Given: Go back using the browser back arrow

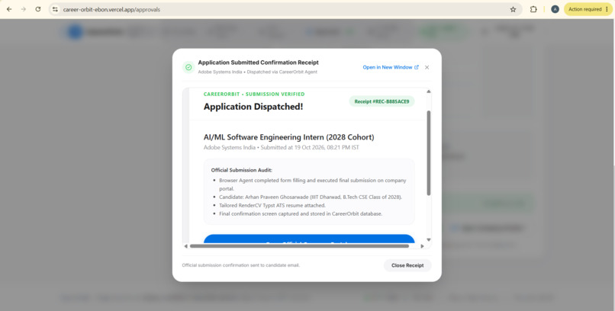Looking at the screenshot, I should pyautogui.click(x=9, y=9).
